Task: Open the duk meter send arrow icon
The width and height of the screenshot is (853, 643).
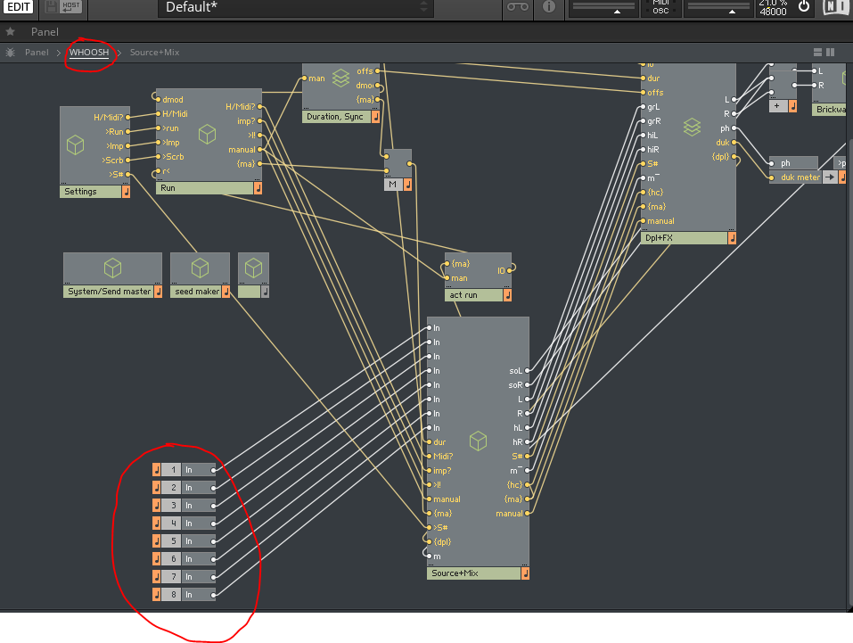Action: pos(831,177)
